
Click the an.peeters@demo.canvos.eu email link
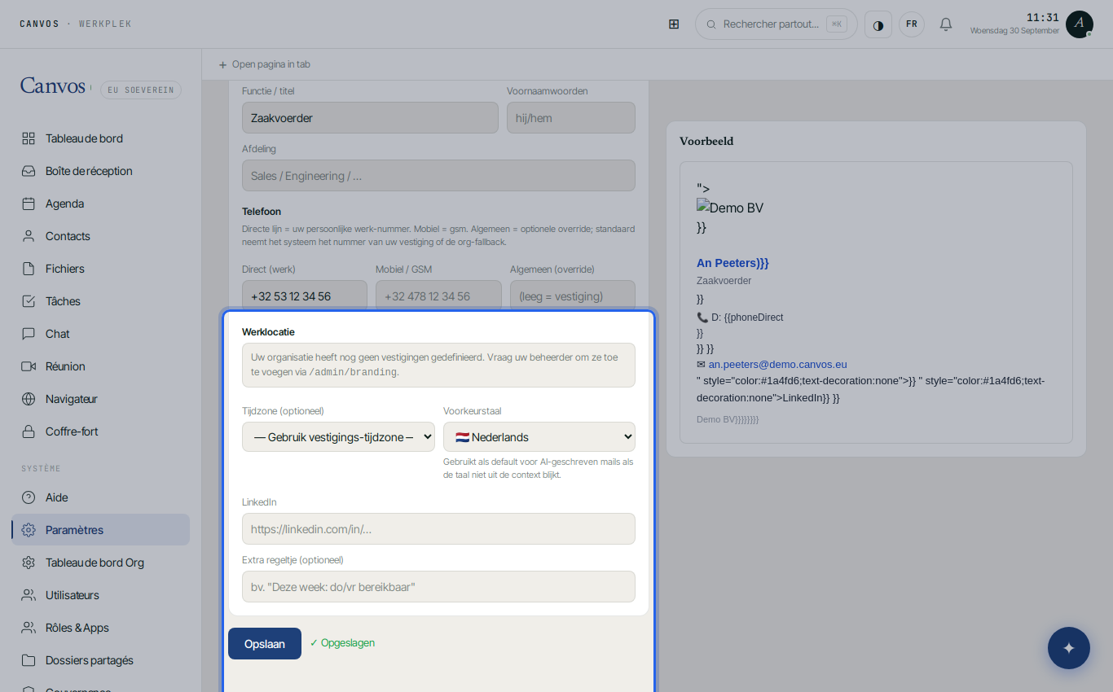777,365
